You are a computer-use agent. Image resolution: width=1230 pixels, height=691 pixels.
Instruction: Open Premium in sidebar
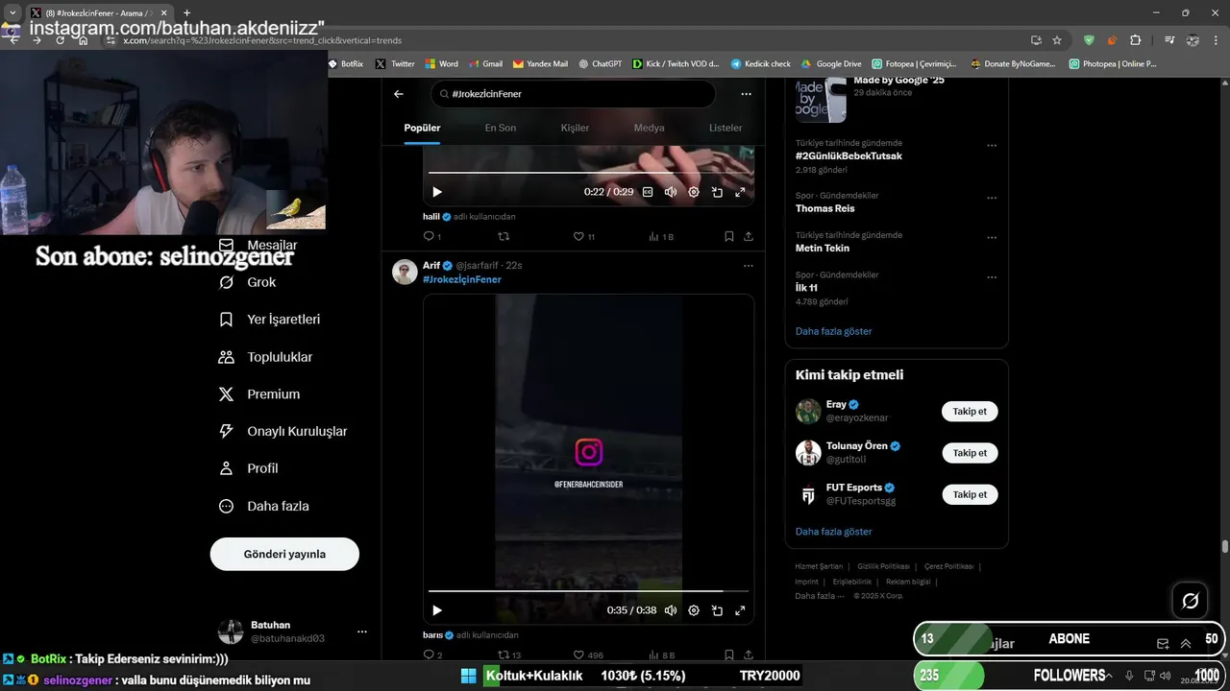(260, 394)
